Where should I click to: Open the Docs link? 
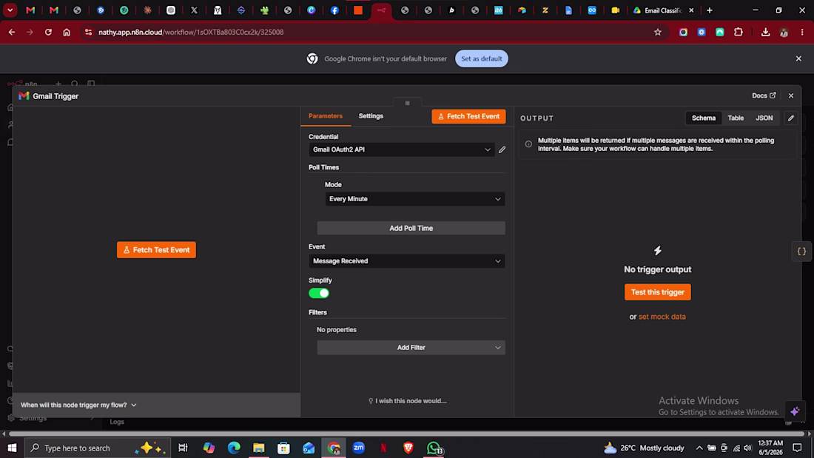click(x=764, y=95)
